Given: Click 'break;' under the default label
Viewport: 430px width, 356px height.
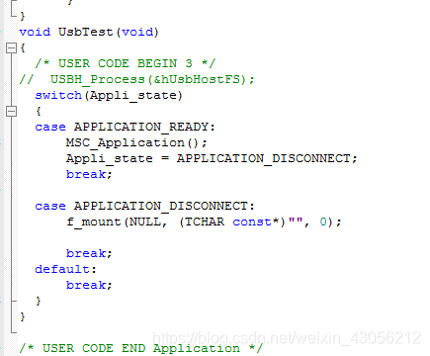Looking at the screenshot, I should [89, 285].
